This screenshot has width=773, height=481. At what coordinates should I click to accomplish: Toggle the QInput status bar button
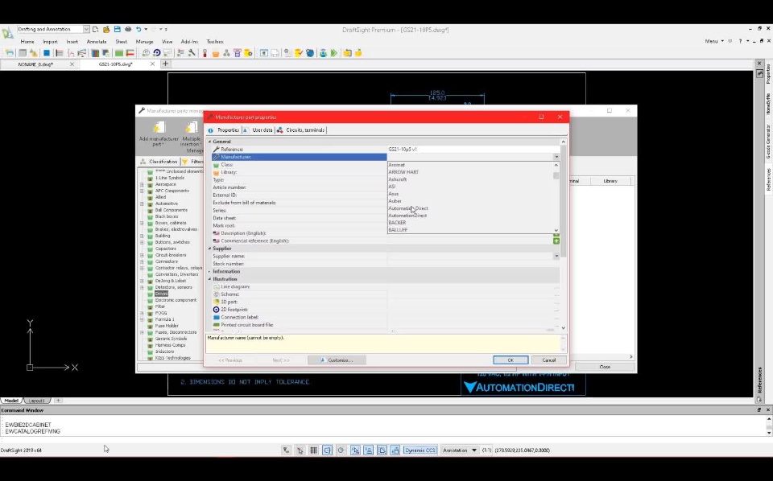tap(395, 450)
